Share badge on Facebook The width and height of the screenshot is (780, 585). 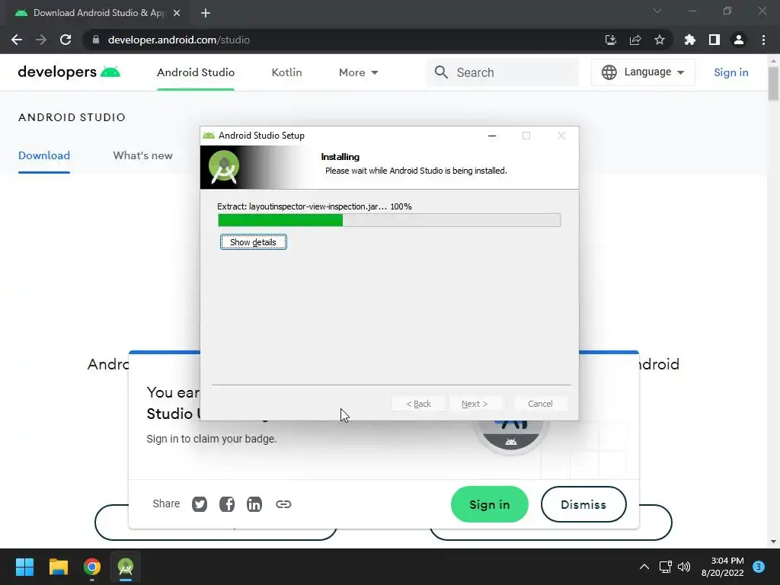(x=227, y=504)
